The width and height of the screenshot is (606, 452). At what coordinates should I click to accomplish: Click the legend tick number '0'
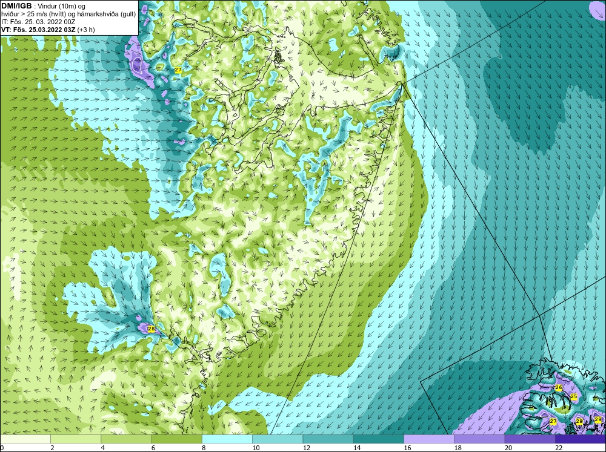coord(2,448)
